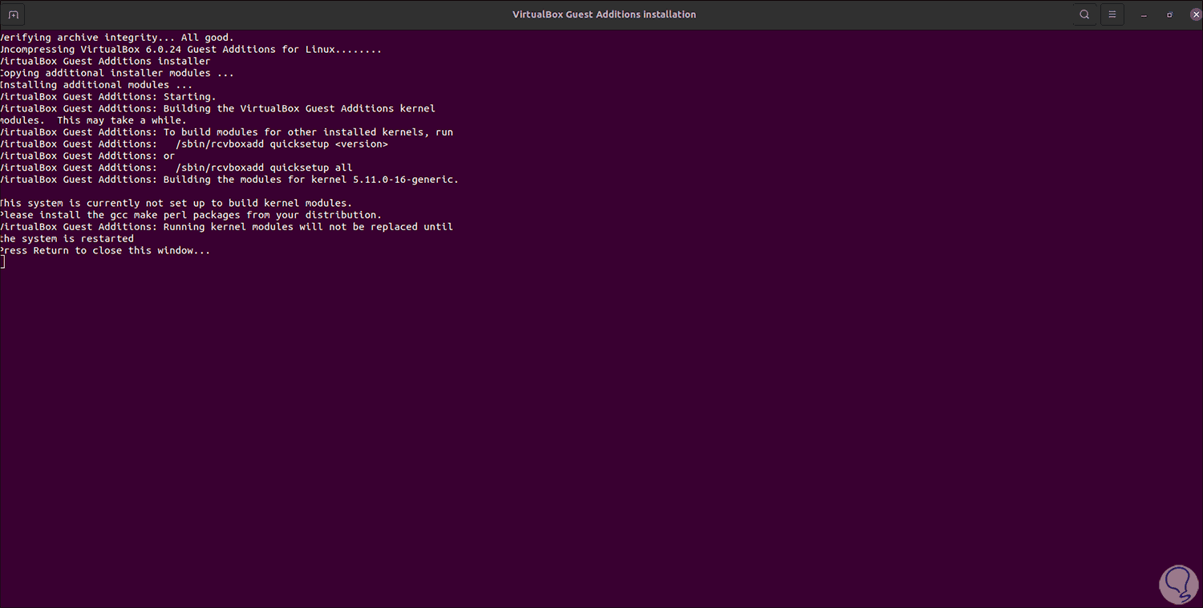Screen dimensions: 1203x608
Task: Click the 'To build modules for other installed kernels, run' line
Action: coord(227,132)
